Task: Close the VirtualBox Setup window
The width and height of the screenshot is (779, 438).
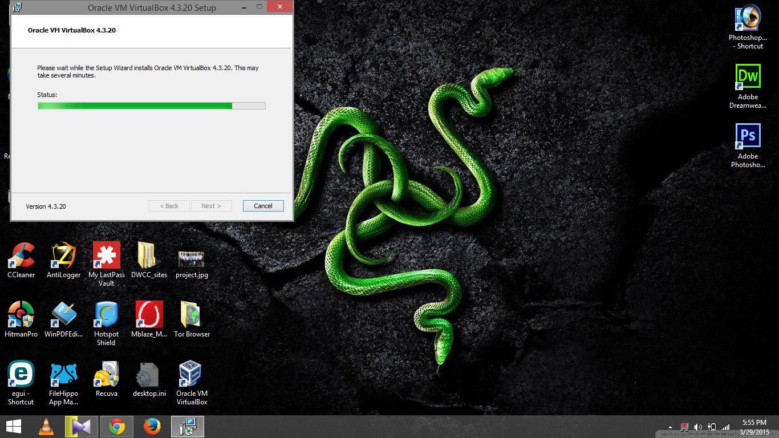Action: pos(279,6)
